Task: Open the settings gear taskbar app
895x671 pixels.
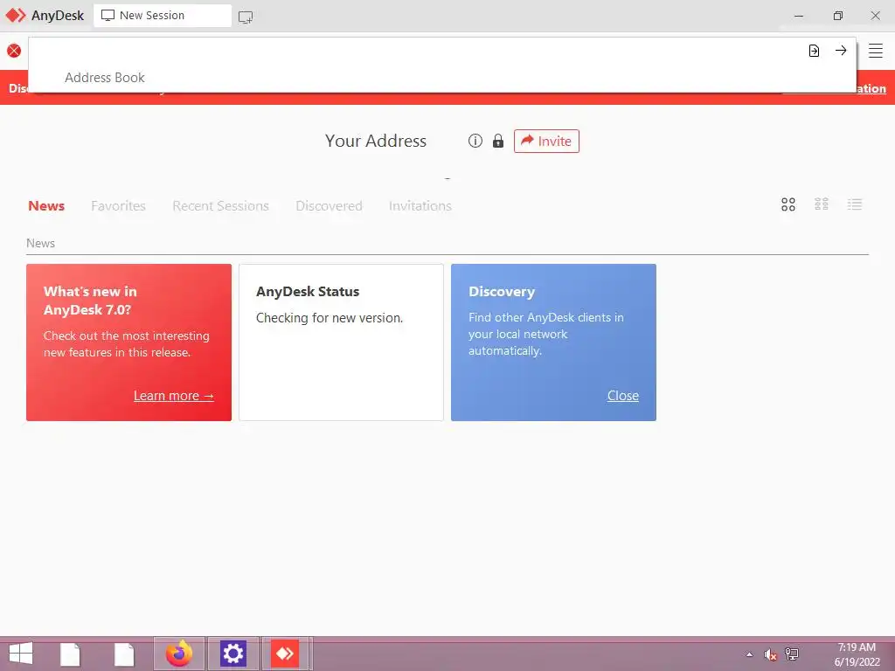Action: coord(232,654)
